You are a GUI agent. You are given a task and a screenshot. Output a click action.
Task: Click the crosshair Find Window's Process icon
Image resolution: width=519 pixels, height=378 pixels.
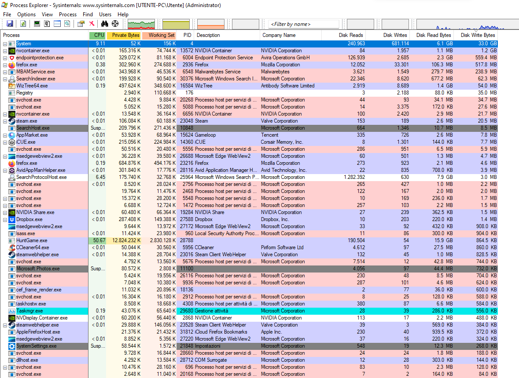click(115, 24)
